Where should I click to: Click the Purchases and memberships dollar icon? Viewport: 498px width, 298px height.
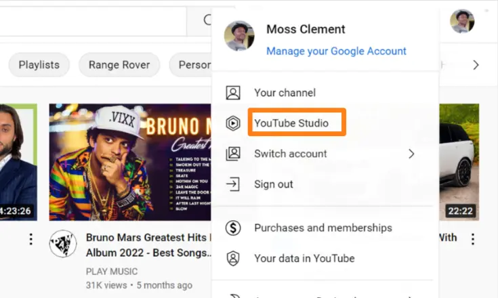coord(233,228)
